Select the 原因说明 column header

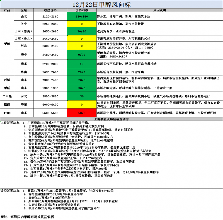pos(159,10)
